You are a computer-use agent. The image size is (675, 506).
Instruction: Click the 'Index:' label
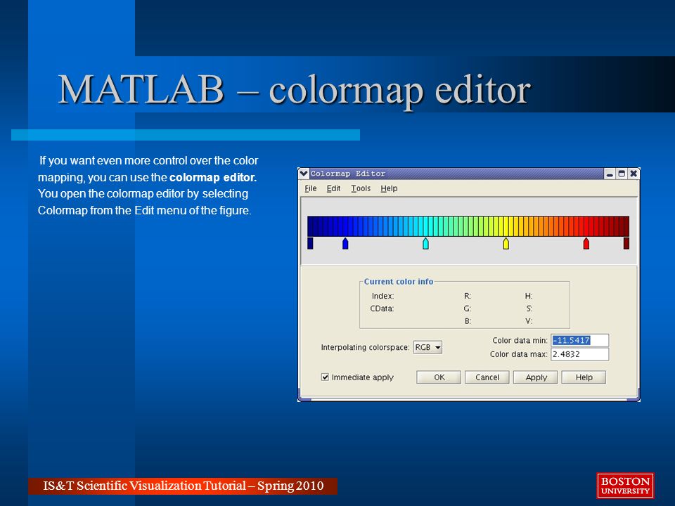click(x=382, y=296)
